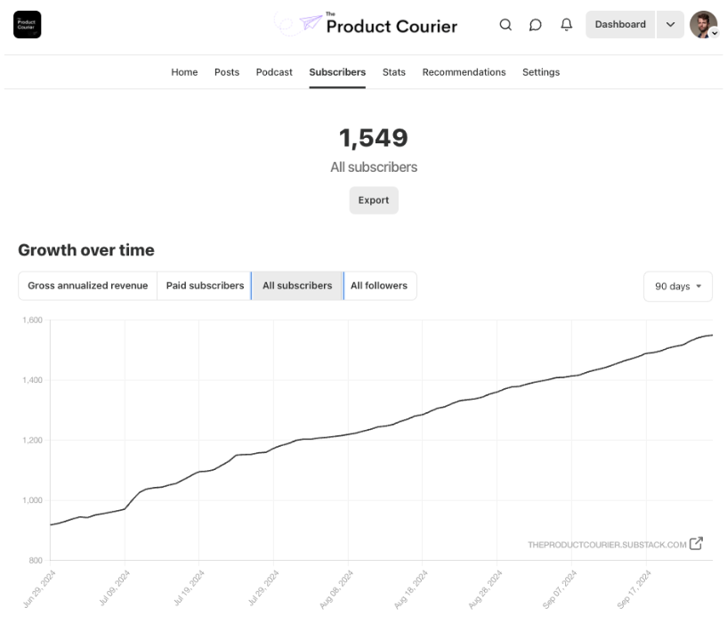This screenshot has height=624, width=727.
Task: Go to the Stats tab
Action: pyautogui.click(x=393, y=72)
